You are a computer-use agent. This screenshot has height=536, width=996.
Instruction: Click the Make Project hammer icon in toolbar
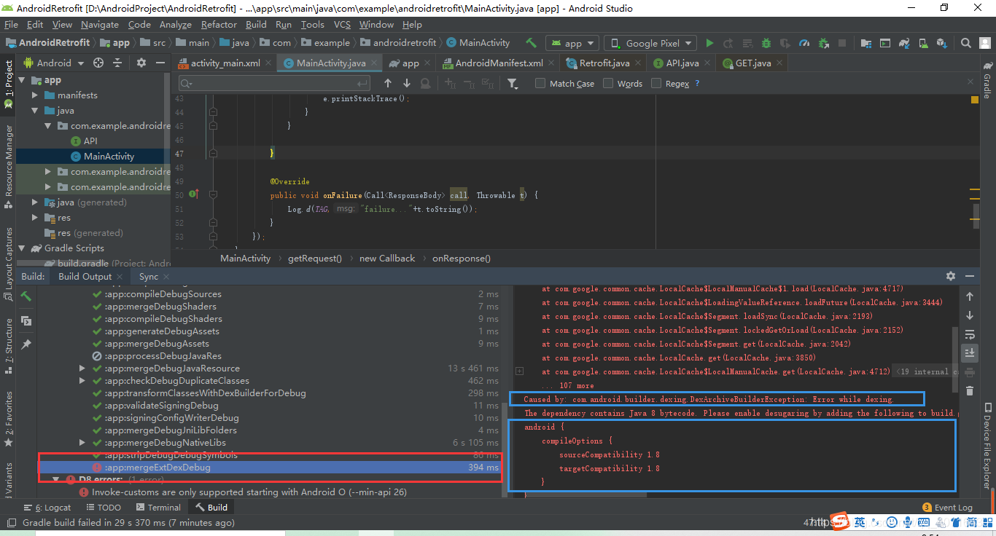[531, 43]
